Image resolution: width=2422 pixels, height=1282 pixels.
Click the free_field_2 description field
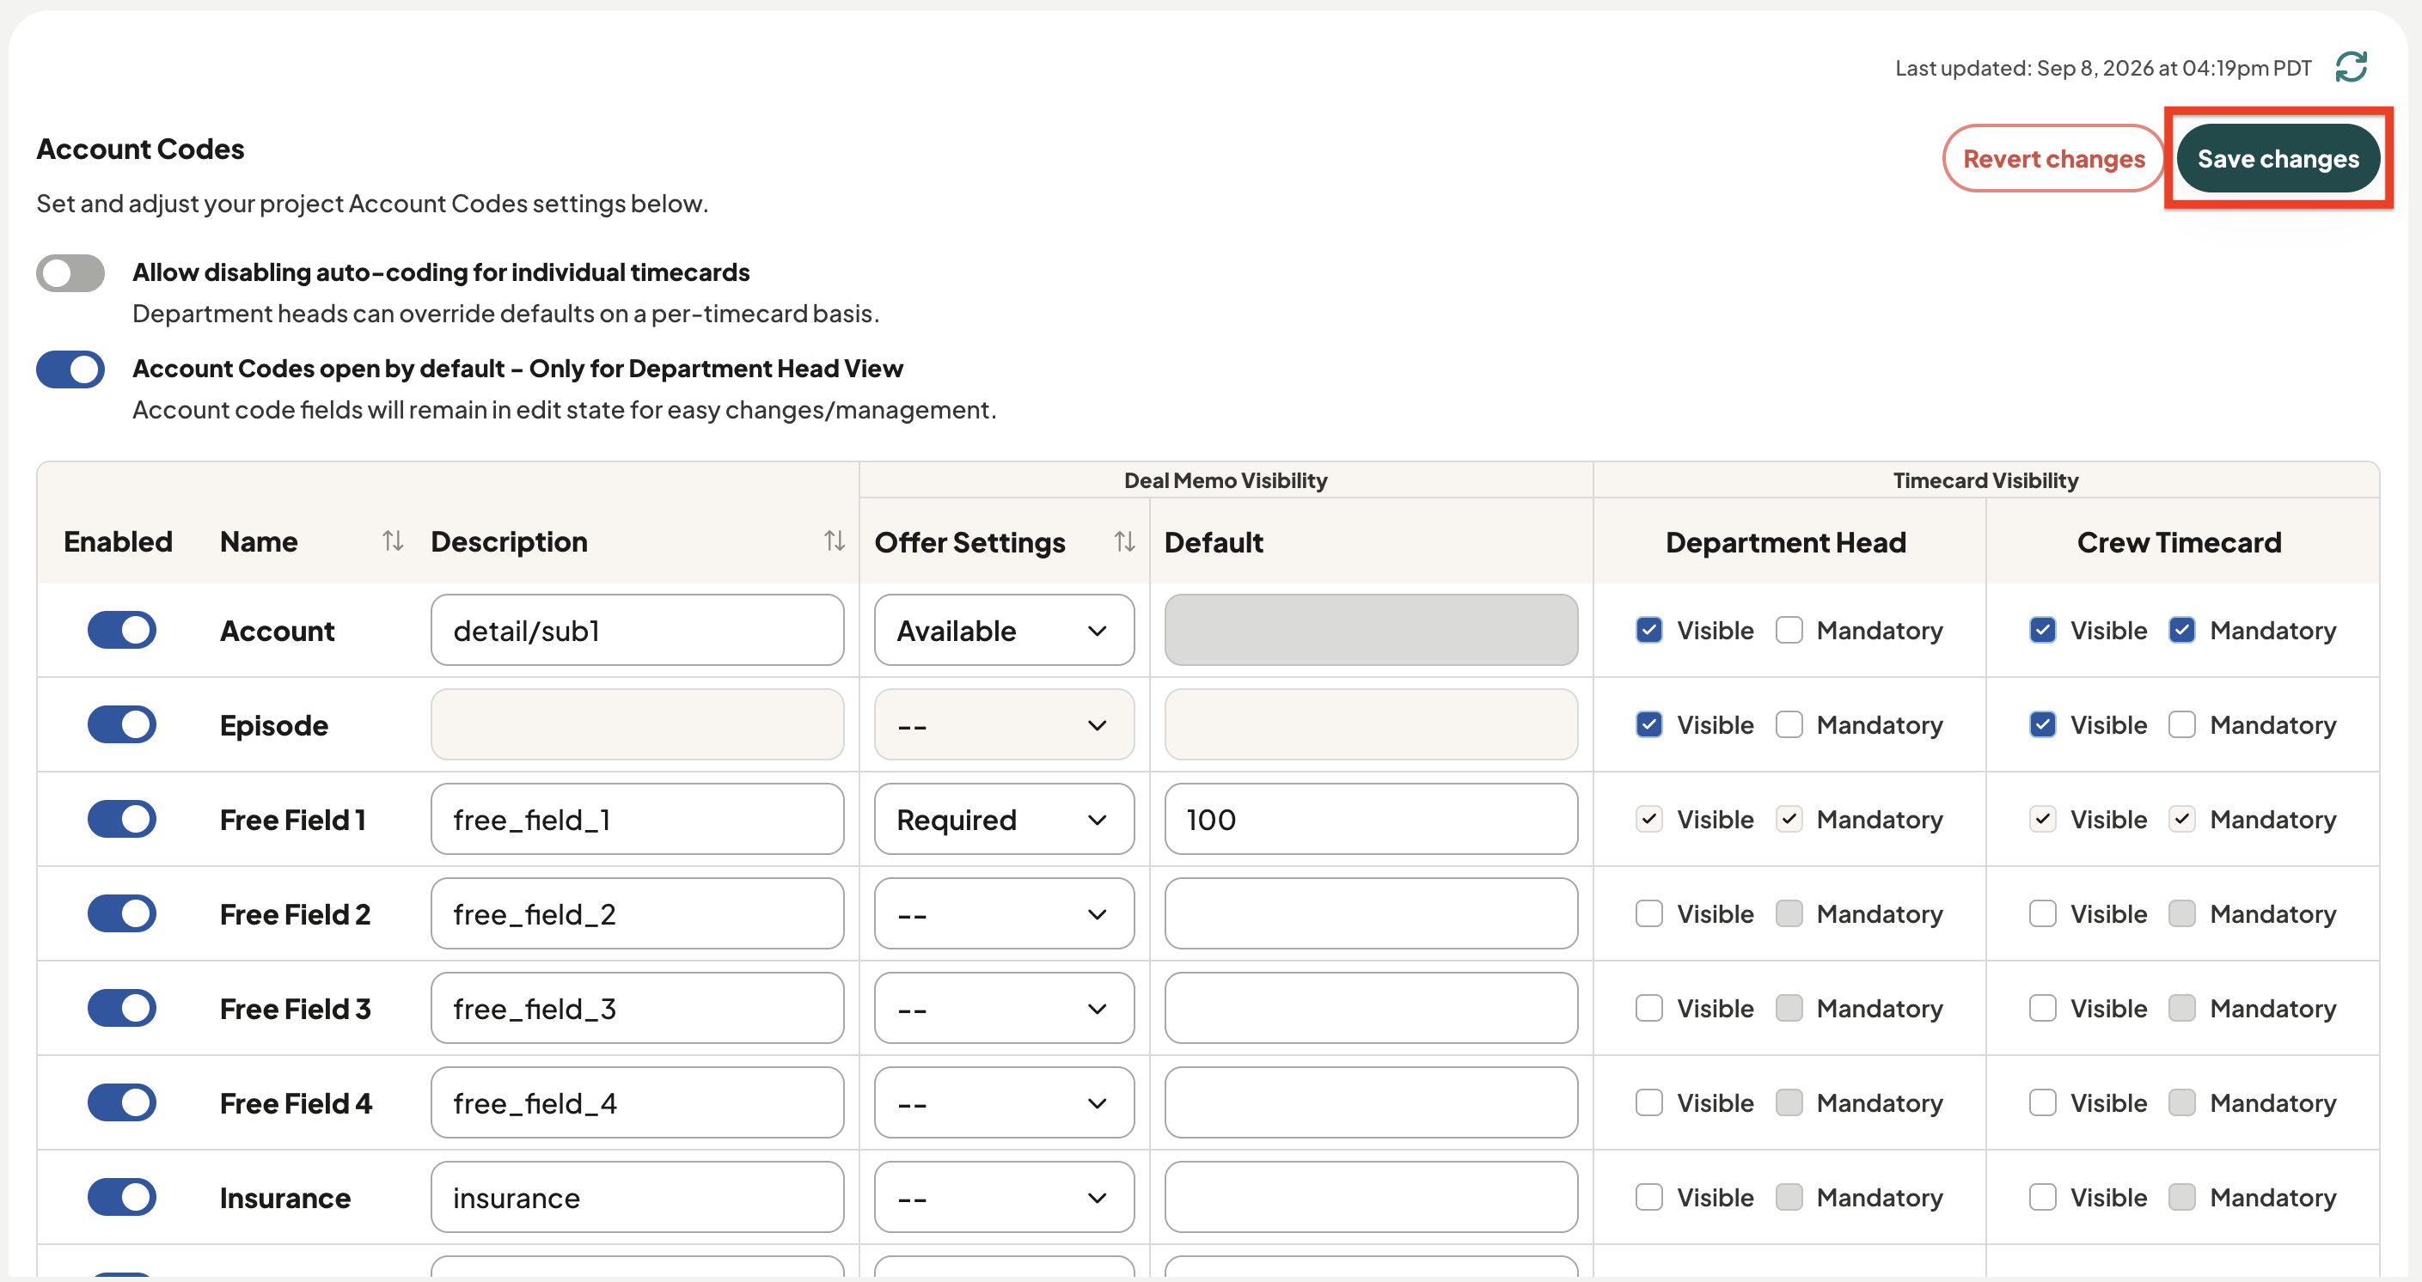coord(637,913)
